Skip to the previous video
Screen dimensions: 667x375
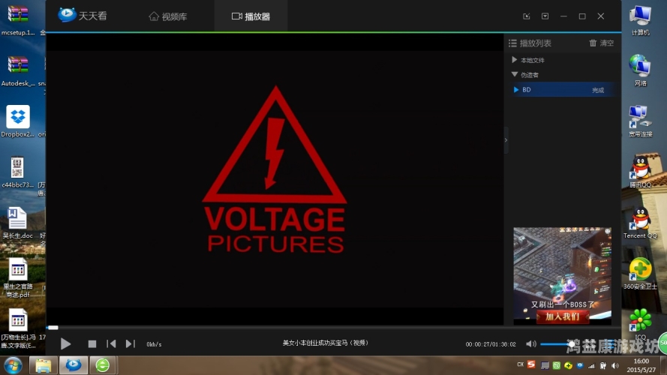(111, 343)
